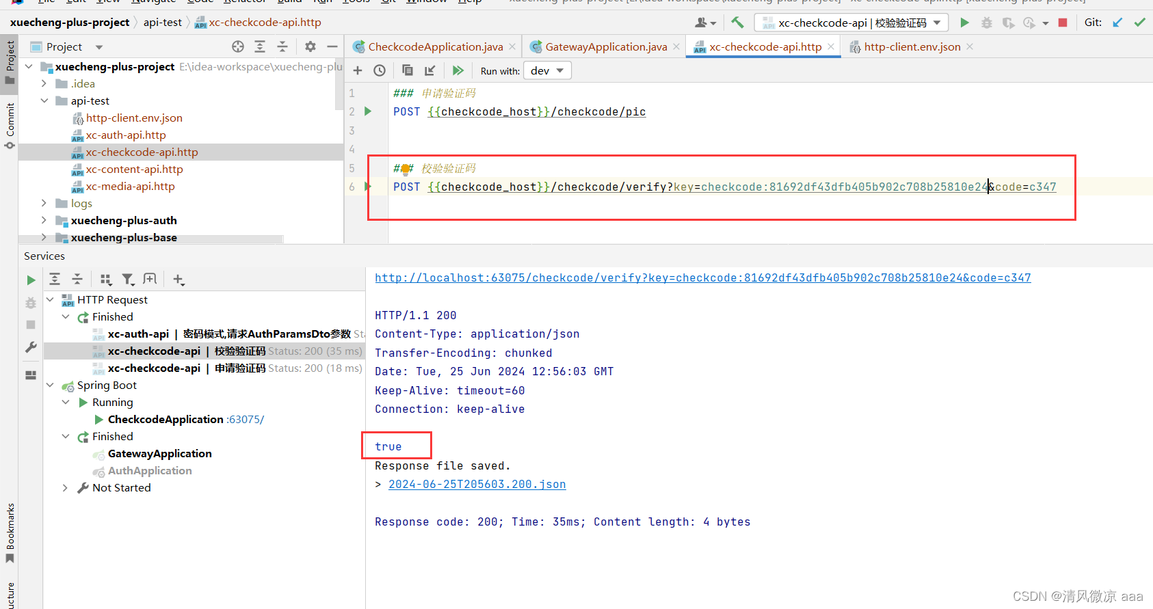Expand the xuecheng-plus-auth module

click(x=44, y=220)
